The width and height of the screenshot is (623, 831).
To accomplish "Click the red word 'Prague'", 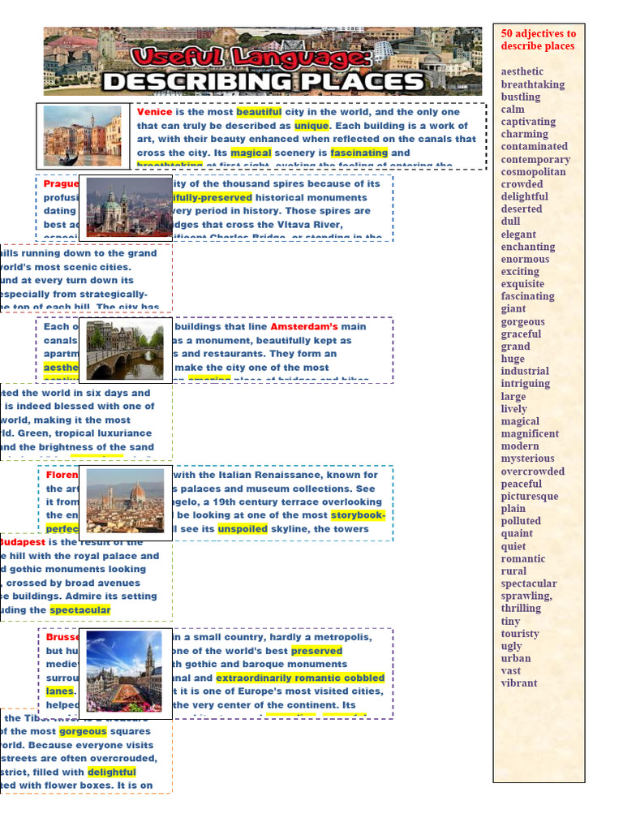I will tap(61, 183).
